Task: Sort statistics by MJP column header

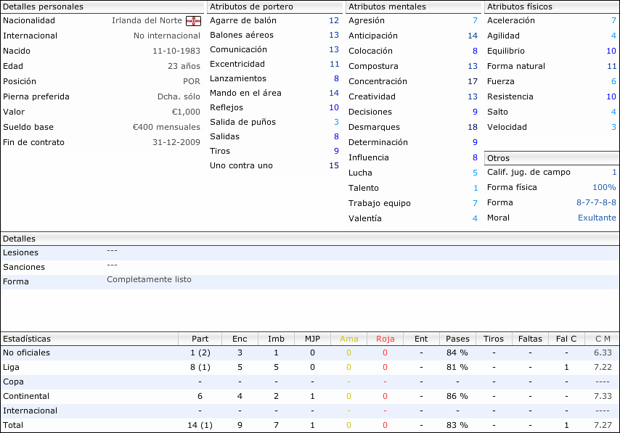Action: pos(312,339)
